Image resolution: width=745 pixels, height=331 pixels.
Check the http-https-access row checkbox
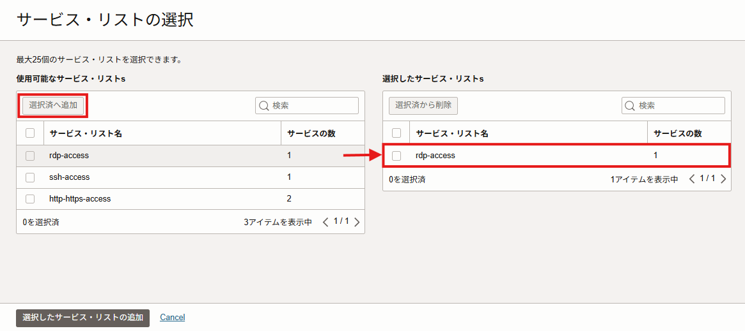(x=30, y=199)
